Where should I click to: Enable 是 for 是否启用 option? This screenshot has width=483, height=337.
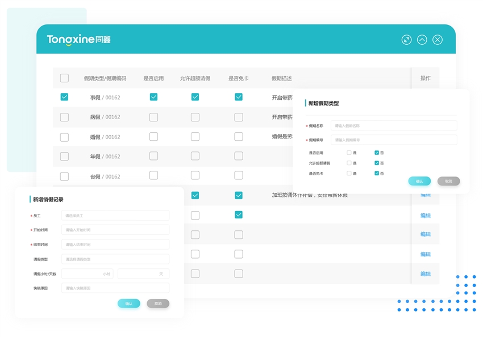coord(349,152)
